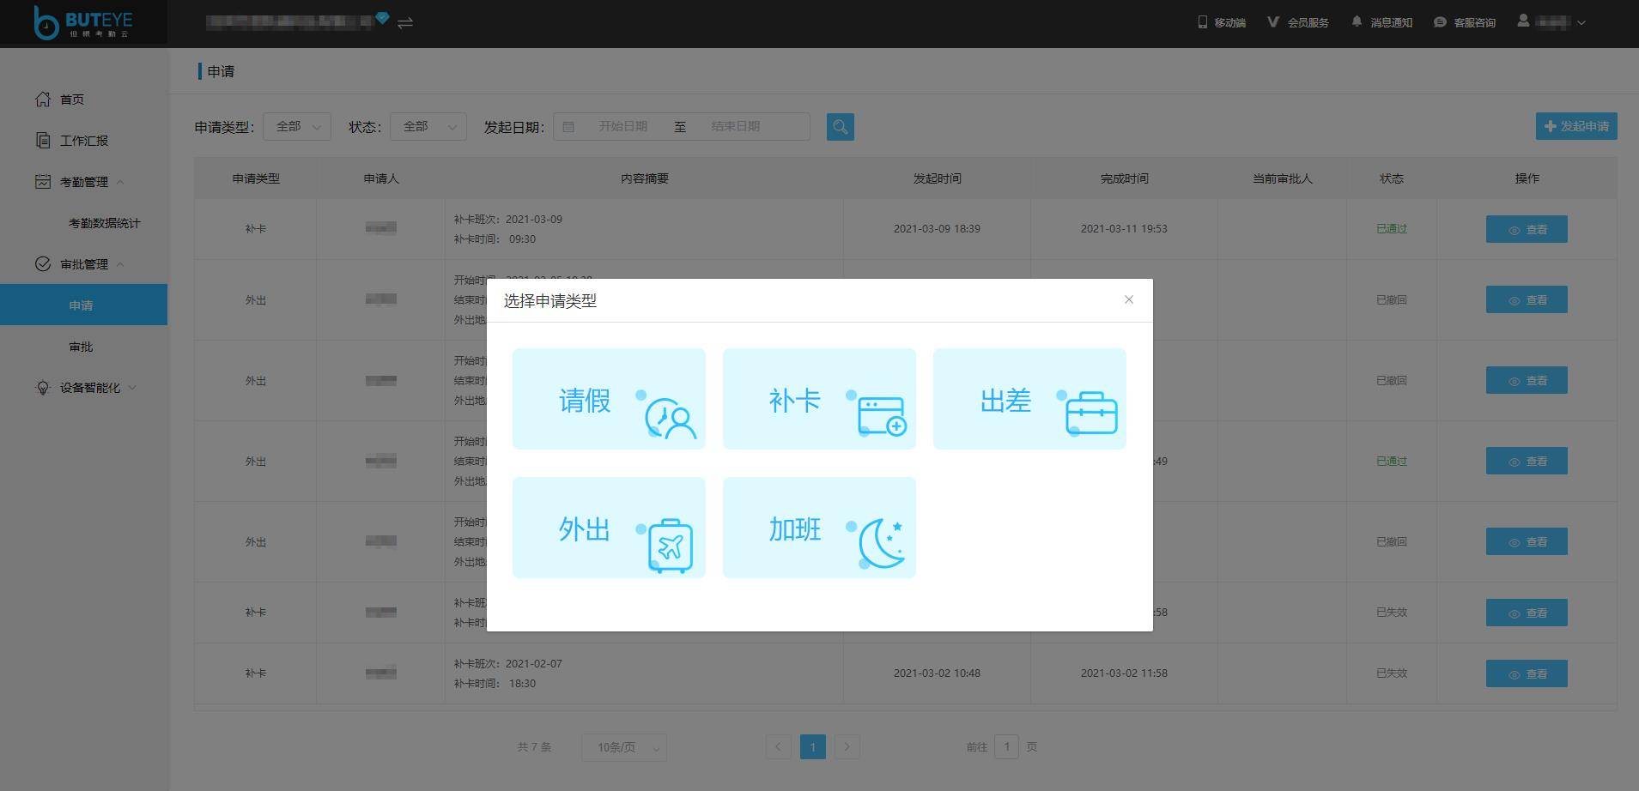
Task: Go to 首页 in sidebar
Action: (x=72, y=100)
